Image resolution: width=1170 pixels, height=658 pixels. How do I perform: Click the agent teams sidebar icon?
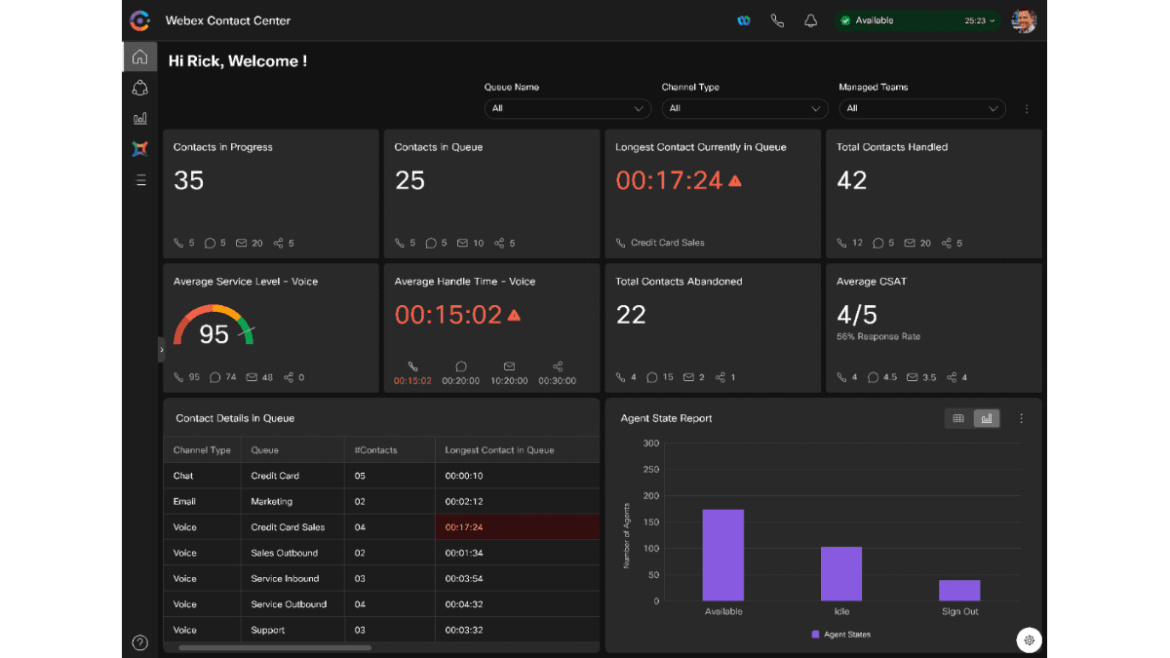point(139,88)
